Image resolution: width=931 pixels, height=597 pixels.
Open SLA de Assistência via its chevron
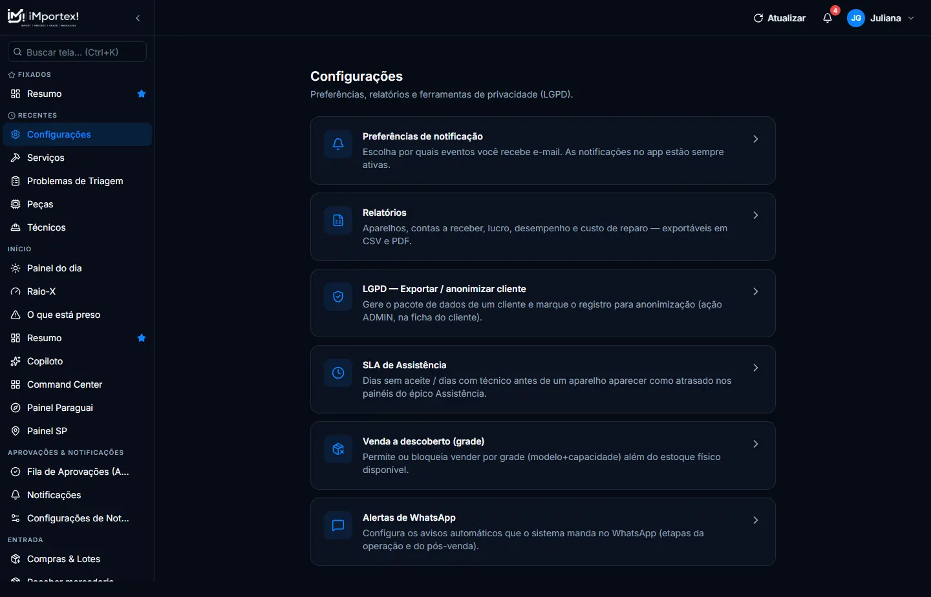pyautogui.click(x=755, y=368)
